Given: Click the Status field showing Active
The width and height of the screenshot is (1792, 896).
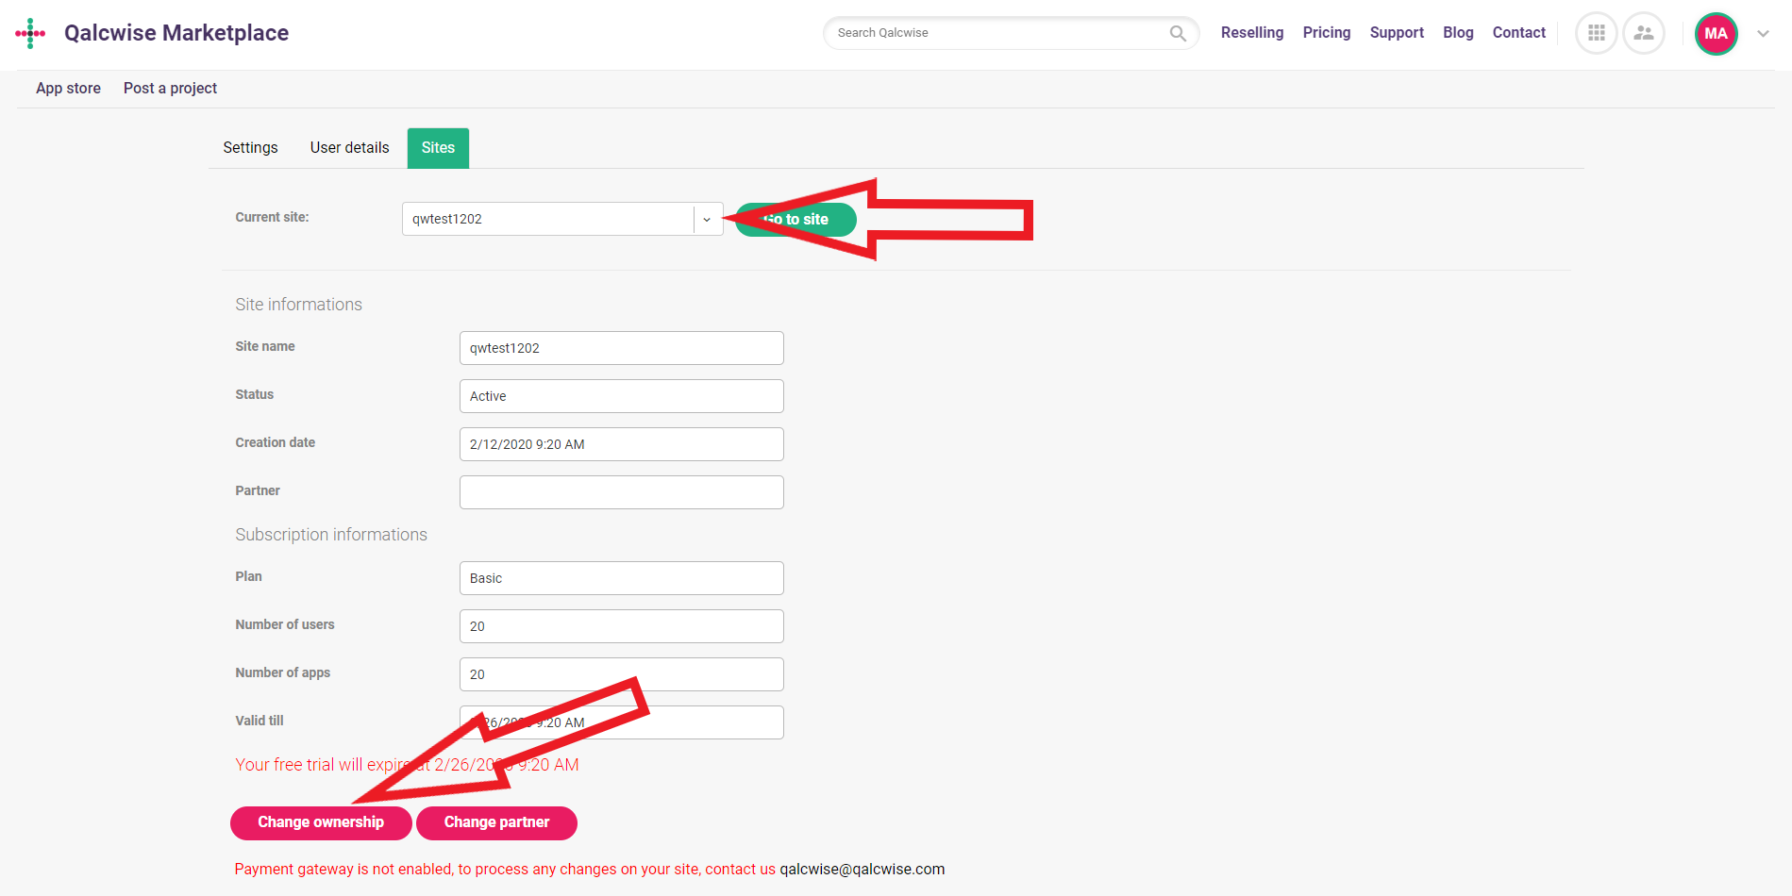Looking at the screenshot, I should (621, 396).
